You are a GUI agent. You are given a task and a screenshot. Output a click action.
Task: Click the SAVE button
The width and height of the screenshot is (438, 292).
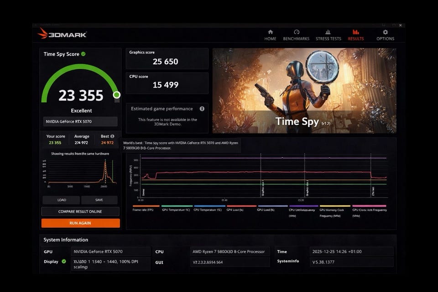click(99, 200)
